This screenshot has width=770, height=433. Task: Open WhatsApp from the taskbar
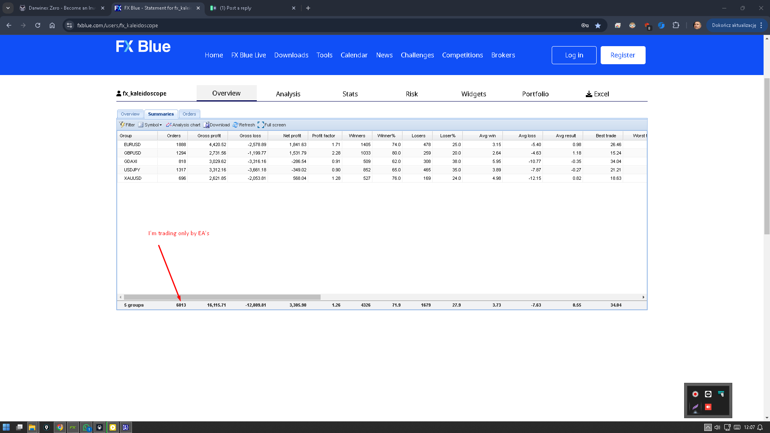pos(86,427)
